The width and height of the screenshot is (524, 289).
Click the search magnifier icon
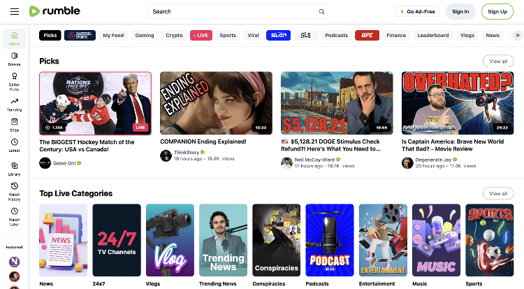coord(321,12)
